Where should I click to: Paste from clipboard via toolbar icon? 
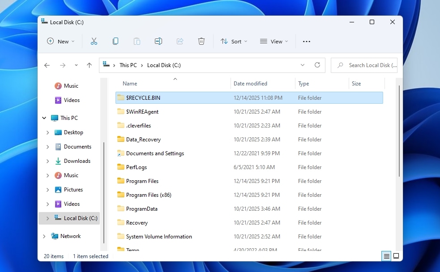[137, 41]
